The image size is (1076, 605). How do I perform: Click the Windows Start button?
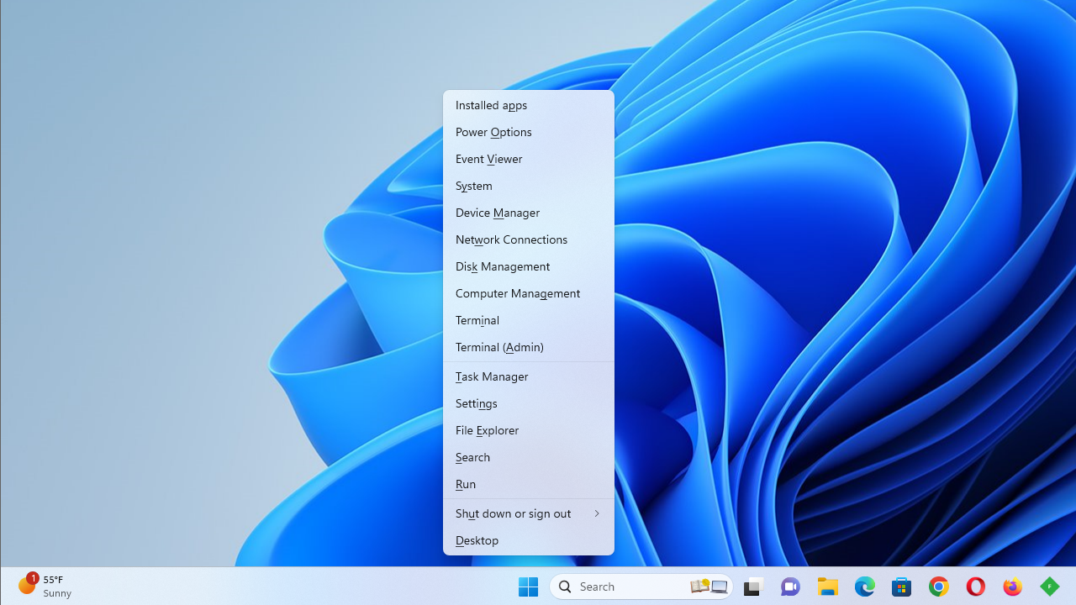(528, 587)
